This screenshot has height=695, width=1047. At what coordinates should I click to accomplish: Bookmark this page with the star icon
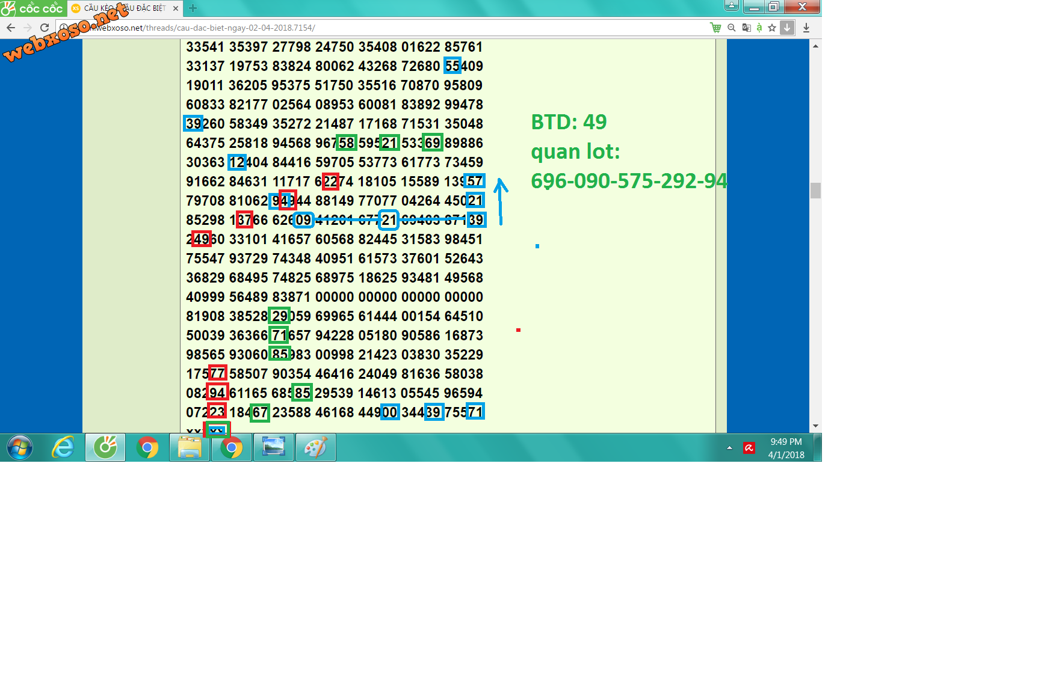772,28
